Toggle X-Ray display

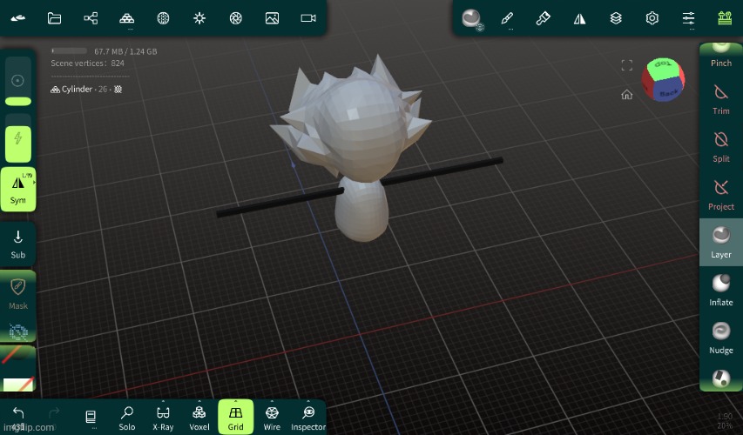point(163,418)
